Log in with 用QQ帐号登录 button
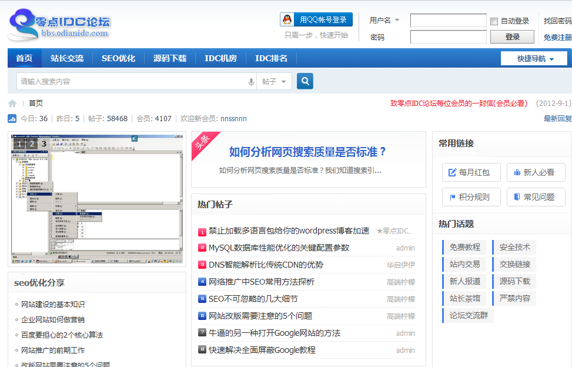 click(316, 19)
